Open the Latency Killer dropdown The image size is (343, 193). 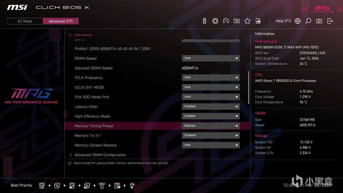tap(211, 106)
